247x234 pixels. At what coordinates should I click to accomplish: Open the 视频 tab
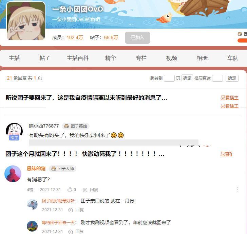coord(172,58)
